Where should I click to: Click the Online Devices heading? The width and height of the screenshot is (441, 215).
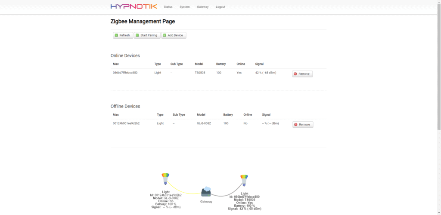[x=125, y=55]
